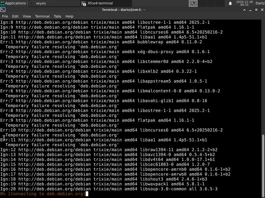Click the highlighted workspace switcher terminal icon

point(193,3)
